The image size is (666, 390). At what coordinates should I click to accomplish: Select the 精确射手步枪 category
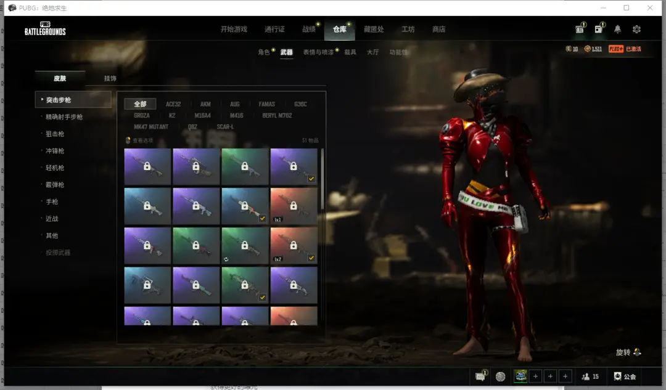click(x=64, y=116)
